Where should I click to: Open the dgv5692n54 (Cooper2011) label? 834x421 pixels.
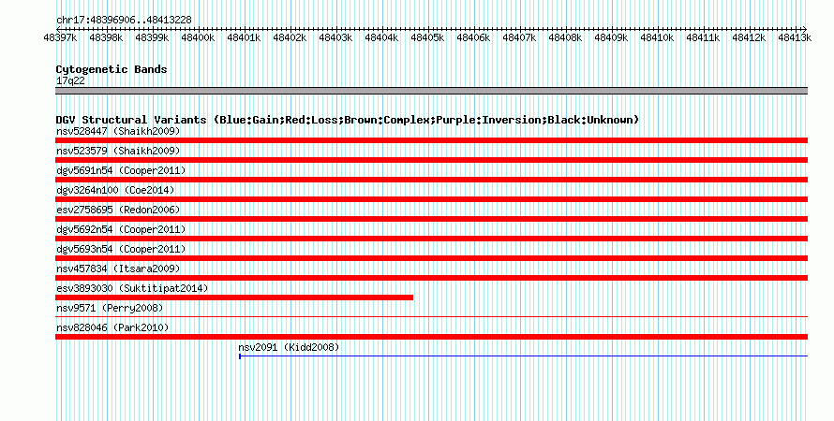click(121, 229)
